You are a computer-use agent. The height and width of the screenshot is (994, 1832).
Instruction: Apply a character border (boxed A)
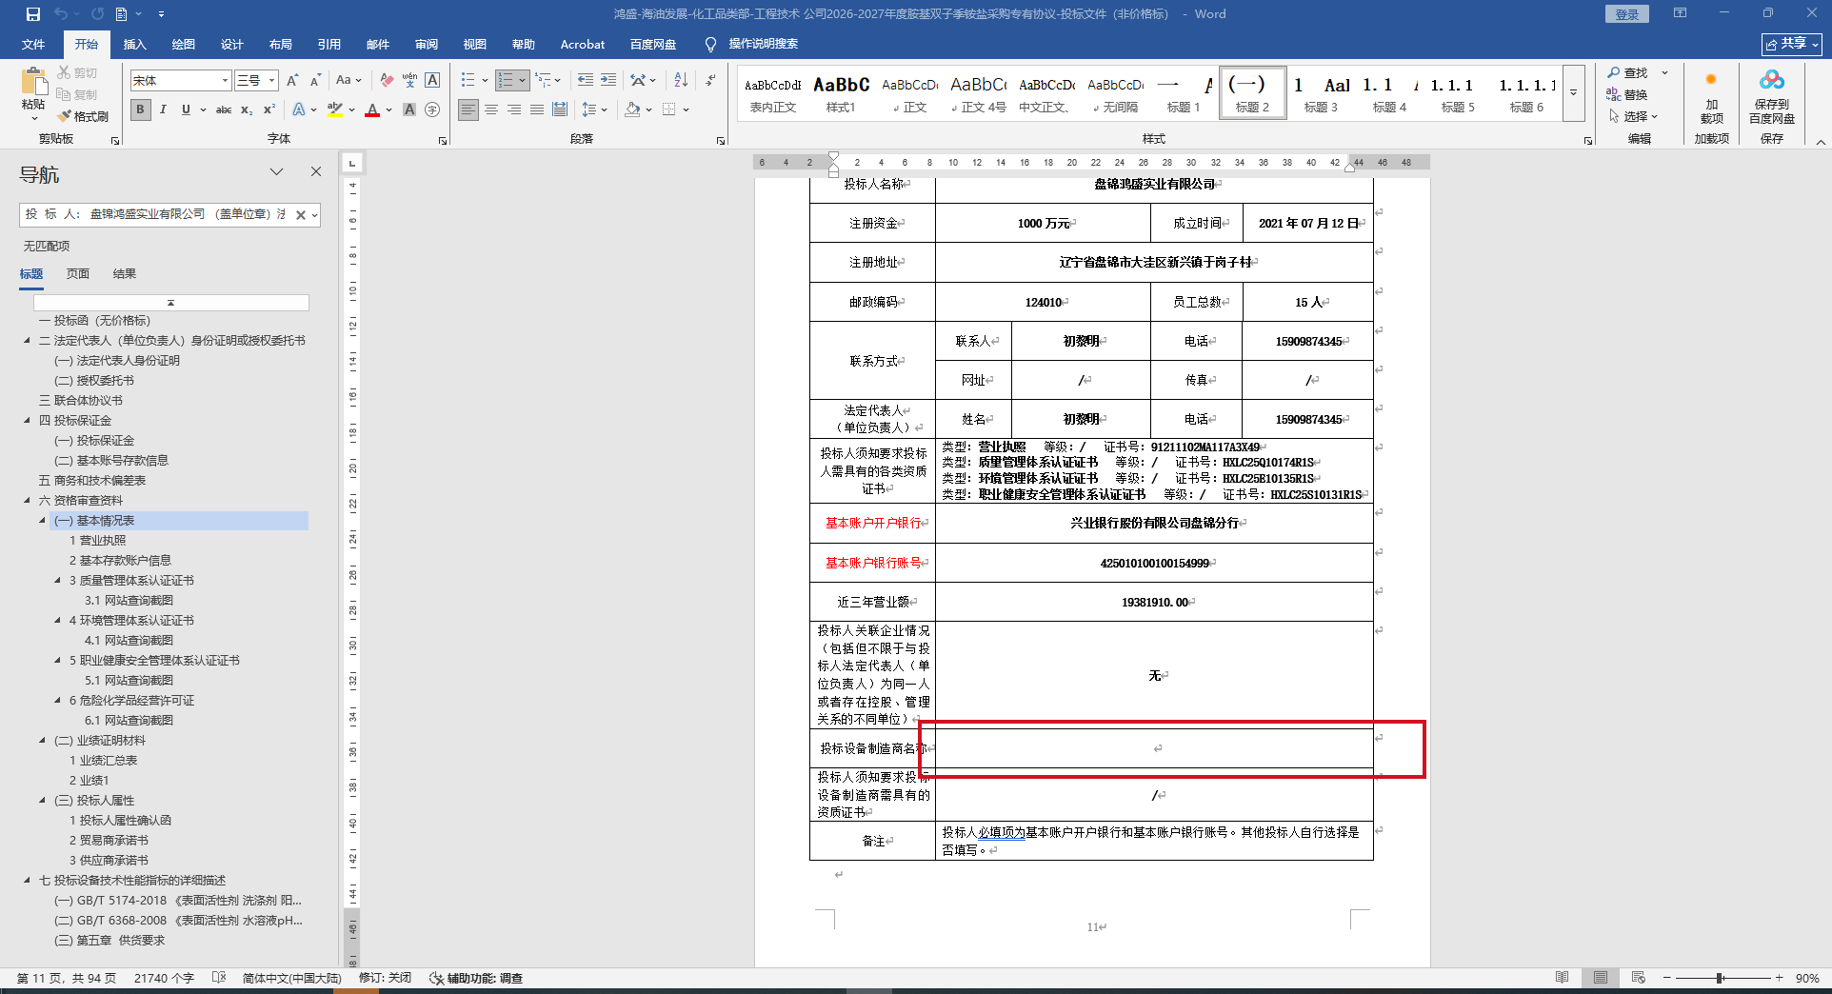click(432, 81)
